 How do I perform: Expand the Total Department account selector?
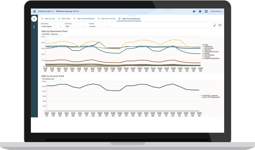pyautogui.click(x=51, y=79)
